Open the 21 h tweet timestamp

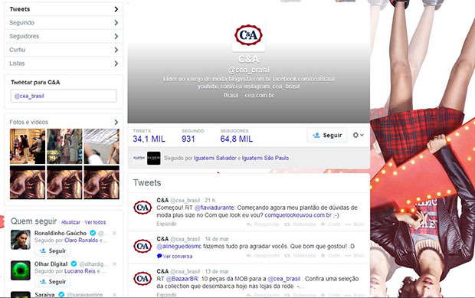coord(210,200)
